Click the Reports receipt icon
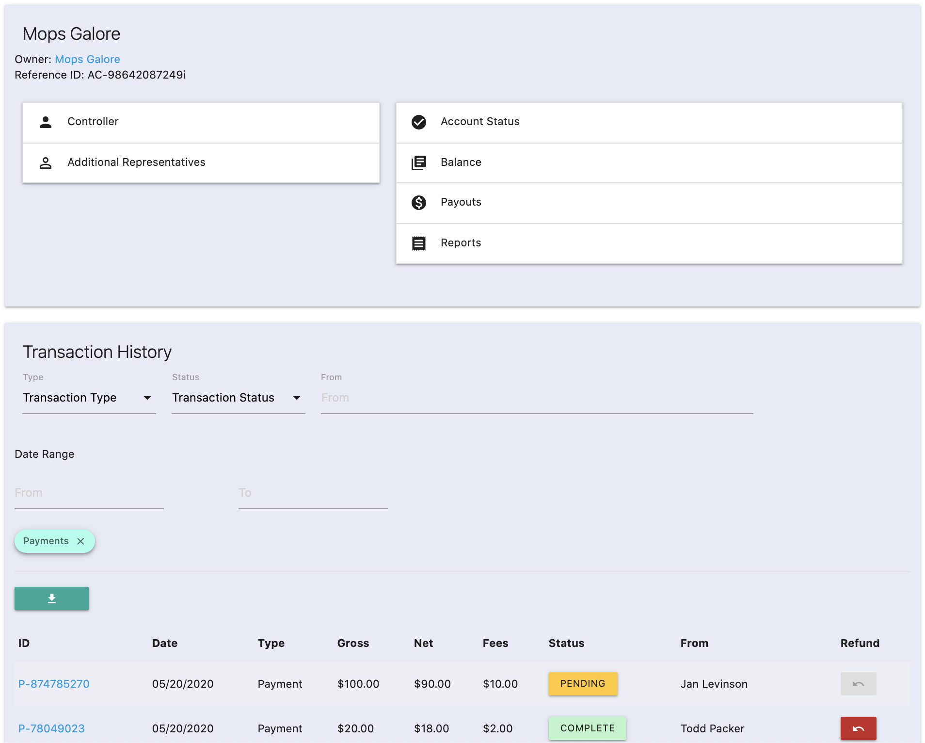This screenshot has height=743, width=925. [x=419, y=243]
